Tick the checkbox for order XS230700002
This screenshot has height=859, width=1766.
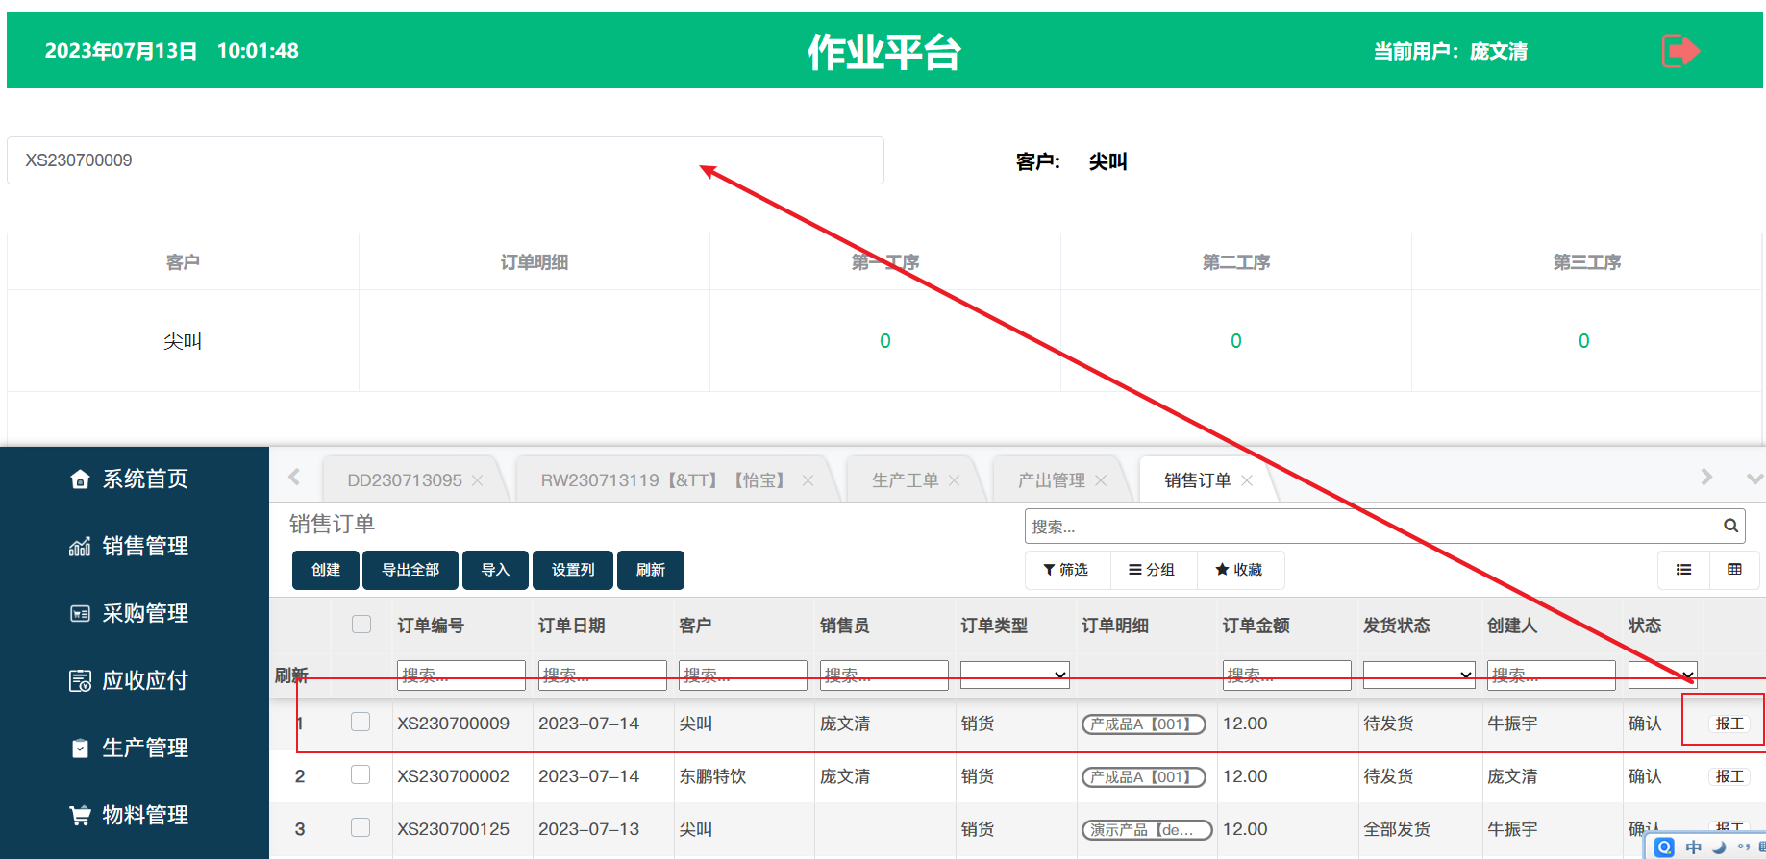pos(361,774)
